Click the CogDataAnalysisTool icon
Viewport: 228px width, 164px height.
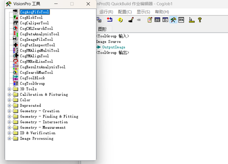15,34
